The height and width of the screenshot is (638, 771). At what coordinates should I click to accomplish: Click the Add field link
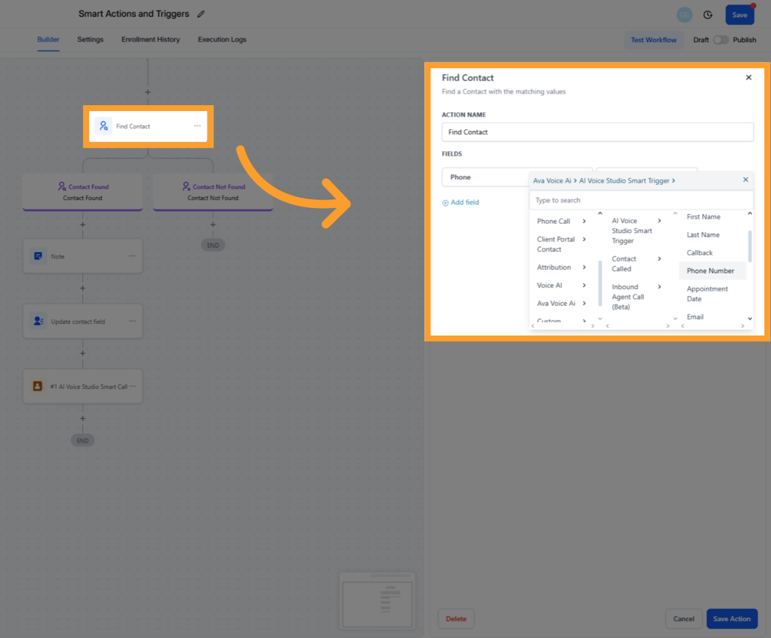[x=460, y=202]
